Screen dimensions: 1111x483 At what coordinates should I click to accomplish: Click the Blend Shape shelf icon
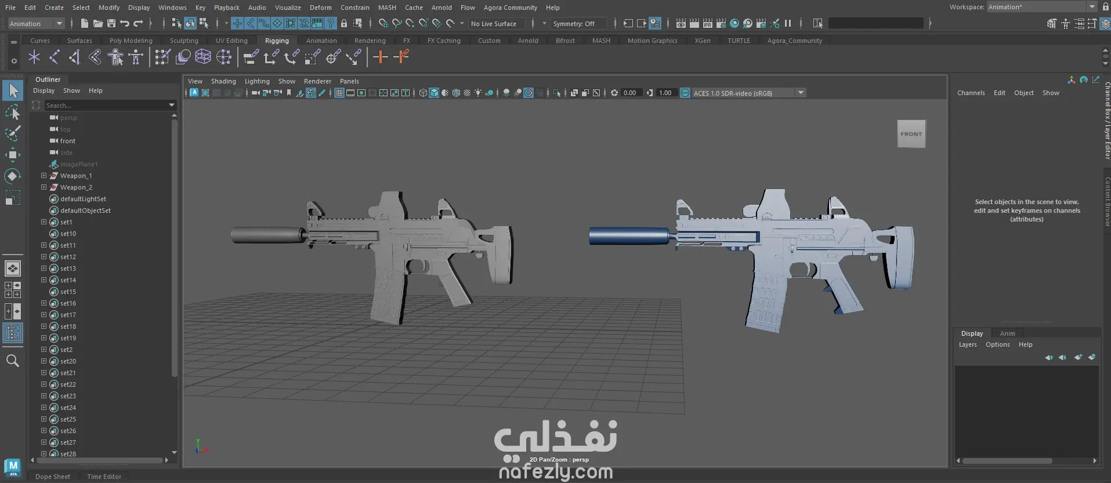point(183,57)
